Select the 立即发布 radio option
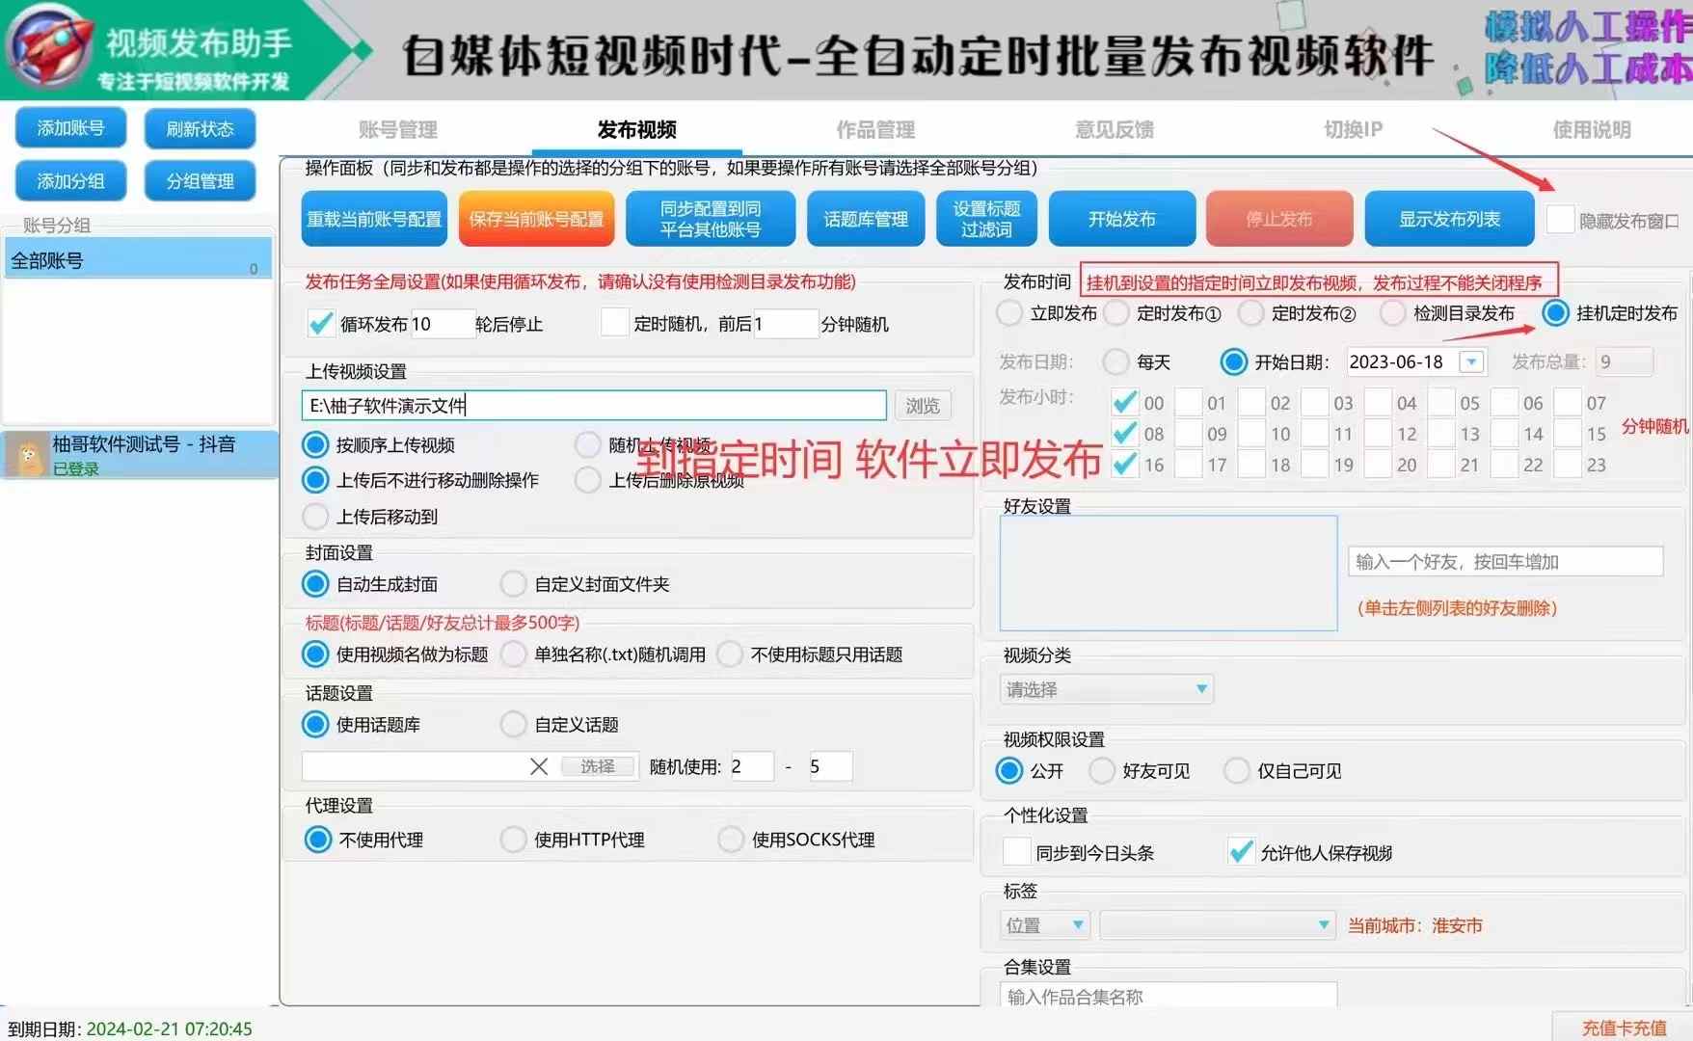This screenshot has height=1041, width=1693. tap(1009, 313)
